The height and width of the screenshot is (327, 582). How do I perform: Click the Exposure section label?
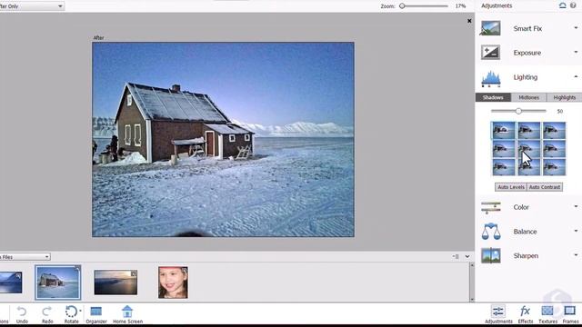(527, 53)
